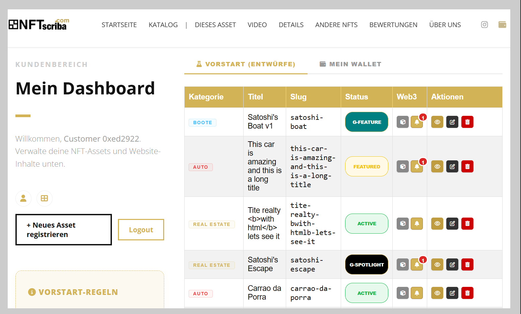The height and width of the screenshot is (314, 521).
Task: Go to Startseite in navigation
Action: coord(119,25)
